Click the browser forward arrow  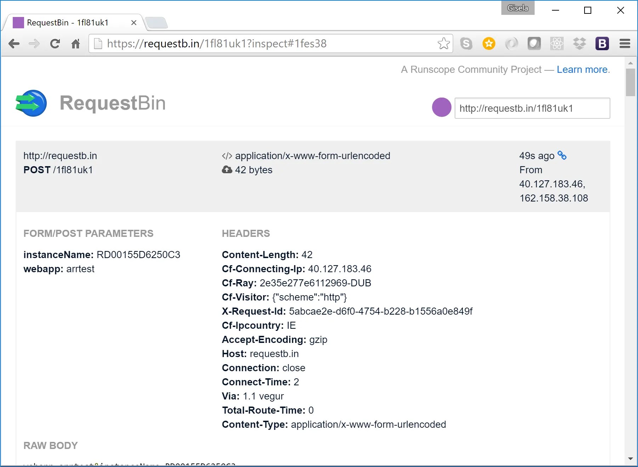tap(34, 44)
